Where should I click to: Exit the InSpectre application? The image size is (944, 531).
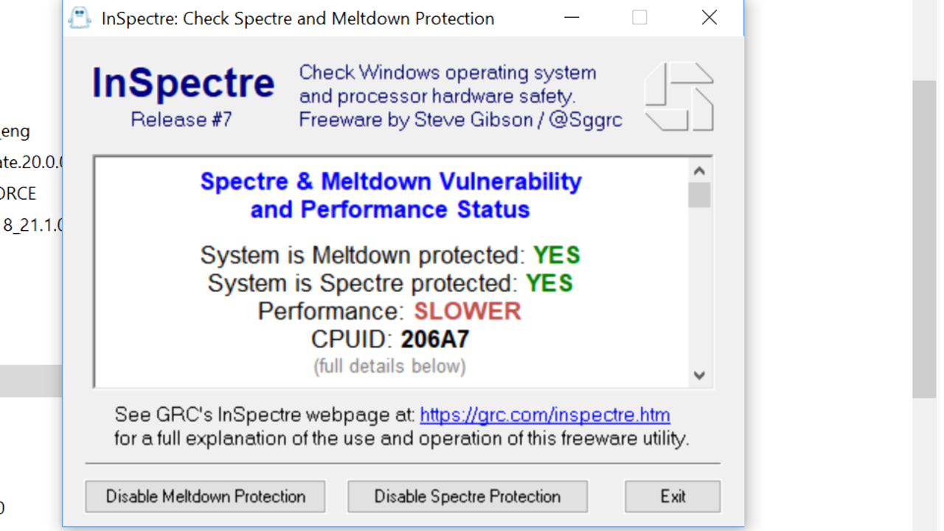click(673, 496)
